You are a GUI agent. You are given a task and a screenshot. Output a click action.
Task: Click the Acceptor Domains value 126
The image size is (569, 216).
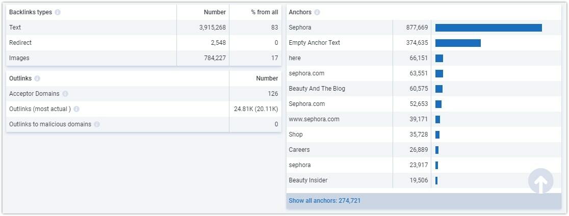(273, 94)
